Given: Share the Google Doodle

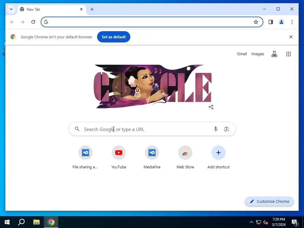Looking at the screenshot, I should click(x=211, y=107).
